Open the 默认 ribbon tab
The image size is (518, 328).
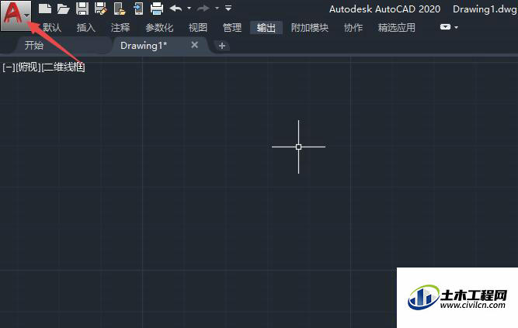pos(52,28)
